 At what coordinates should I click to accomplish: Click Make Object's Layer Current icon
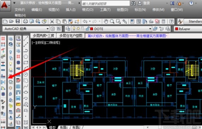(155, 29)
